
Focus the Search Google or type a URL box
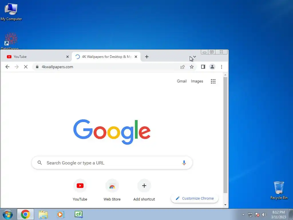pos(112,163)
